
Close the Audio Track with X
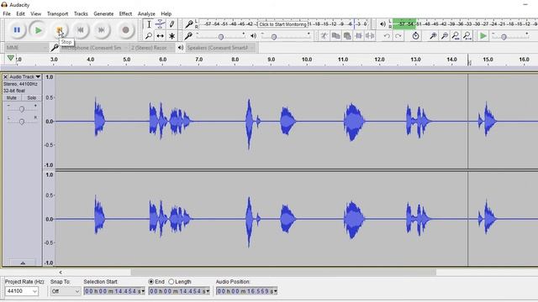5,76
